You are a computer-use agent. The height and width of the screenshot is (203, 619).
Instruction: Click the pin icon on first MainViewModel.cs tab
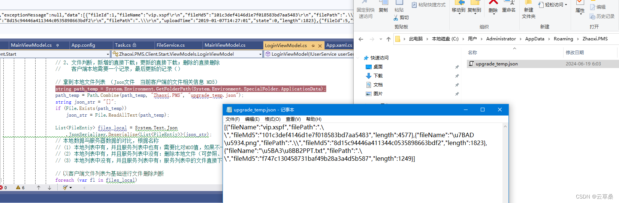pos(57,45)
